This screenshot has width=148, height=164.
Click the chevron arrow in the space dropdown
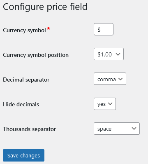pos(134,129)
